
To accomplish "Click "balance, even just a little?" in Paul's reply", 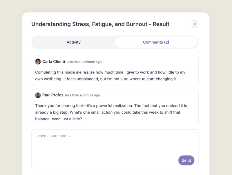I will click(x=58, y=119).
